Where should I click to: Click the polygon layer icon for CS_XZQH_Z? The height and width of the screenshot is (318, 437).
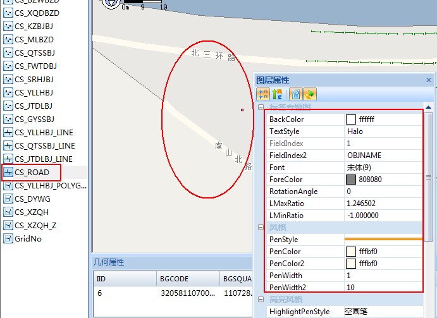tap(8, 226)
